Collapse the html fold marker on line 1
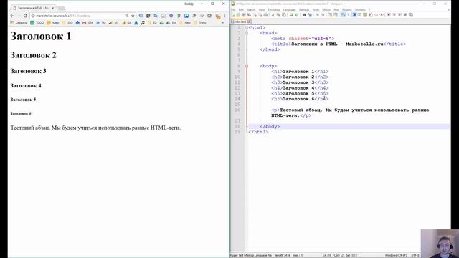The image size is (459, 258). point(247,27)
